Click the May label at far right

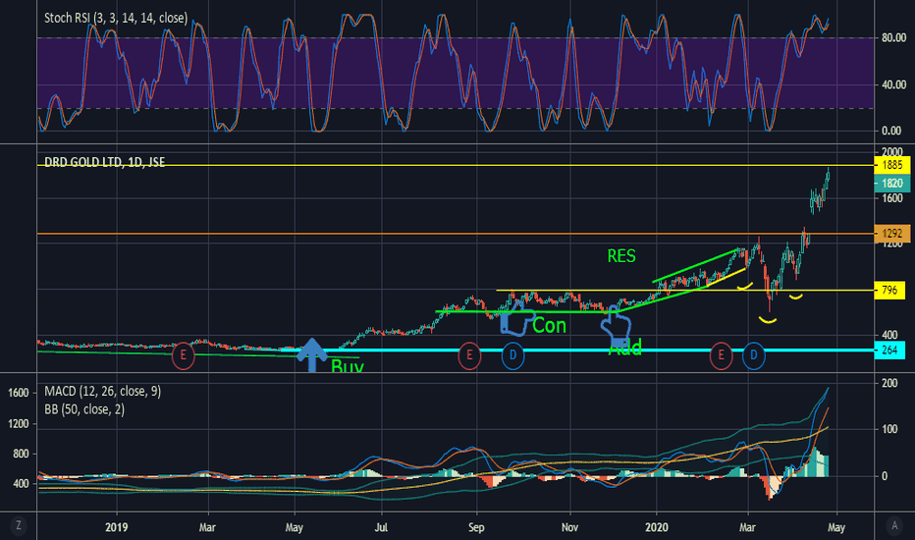pyautogui.click(x=836, y=527)
